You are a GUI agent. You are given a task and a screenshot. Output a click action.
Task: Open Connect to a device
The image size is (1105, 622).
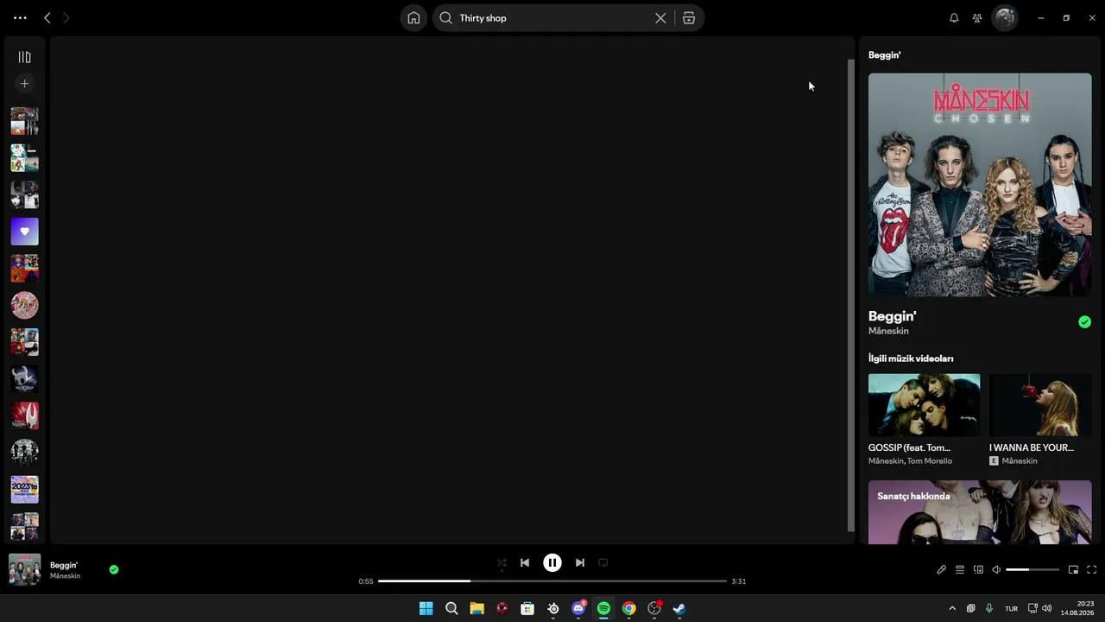click(978, 570)
